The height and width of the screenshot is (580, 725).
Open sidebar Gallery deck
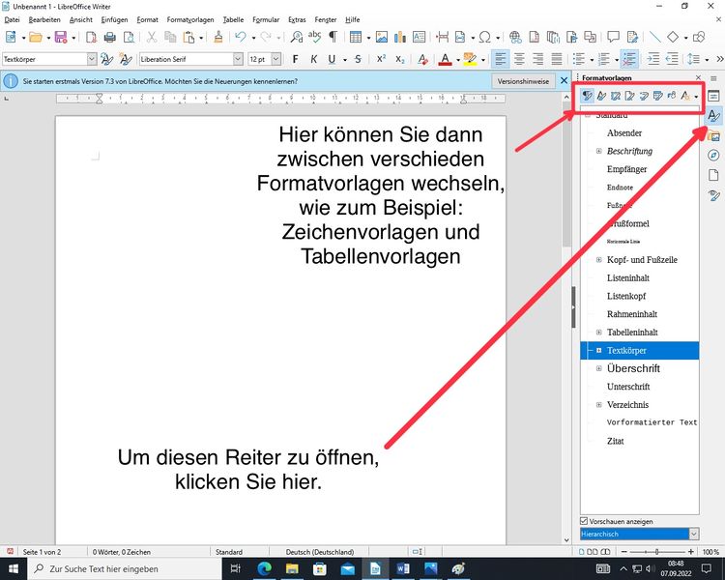(x=713, y=136)
